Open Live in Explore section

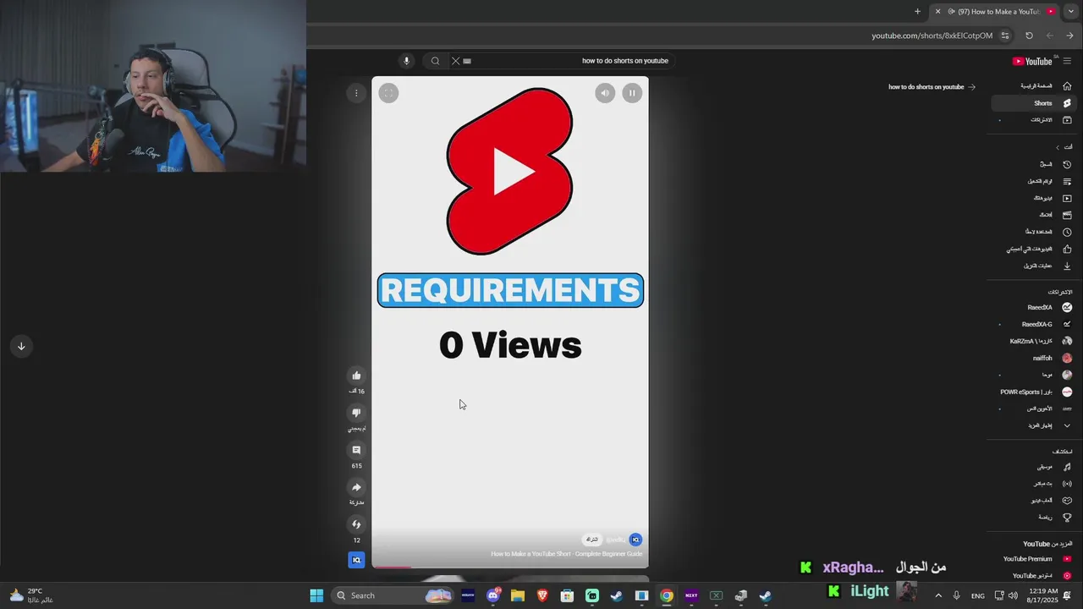click(x=1033, y=484)
